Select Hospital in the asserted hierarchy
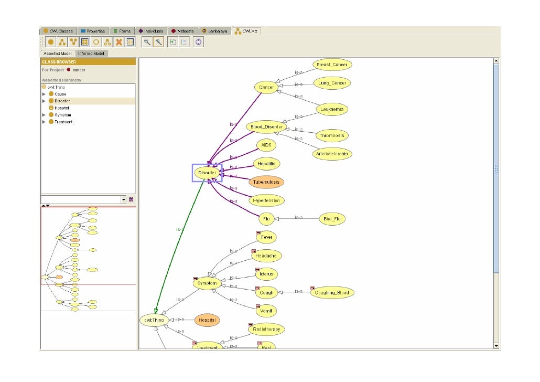Viewport: 540px width, 382px height. pyautogui.click(x=62, y=108)
